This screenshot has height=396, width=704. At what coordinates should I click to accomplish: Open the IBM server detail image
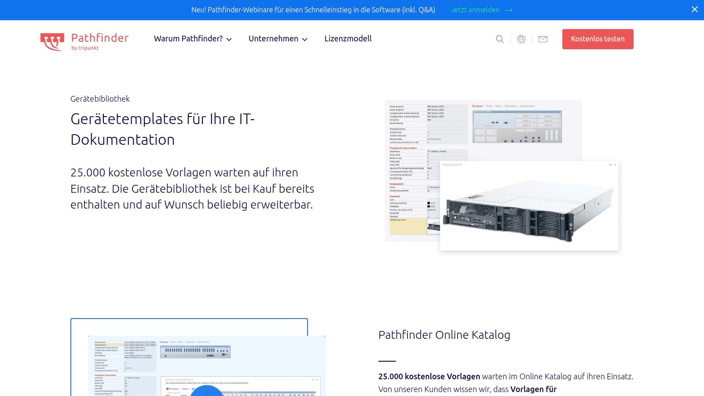click(529, 206)
